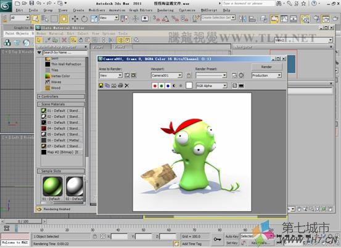This screenshot has height=248, width=341.
Task: Click the Save File icon in title bar
Action: (x=31, y=3)
